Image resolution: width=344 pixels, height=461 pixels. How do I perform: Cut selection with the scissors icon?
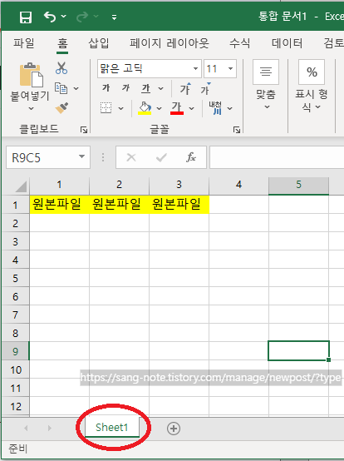(61, 68)
